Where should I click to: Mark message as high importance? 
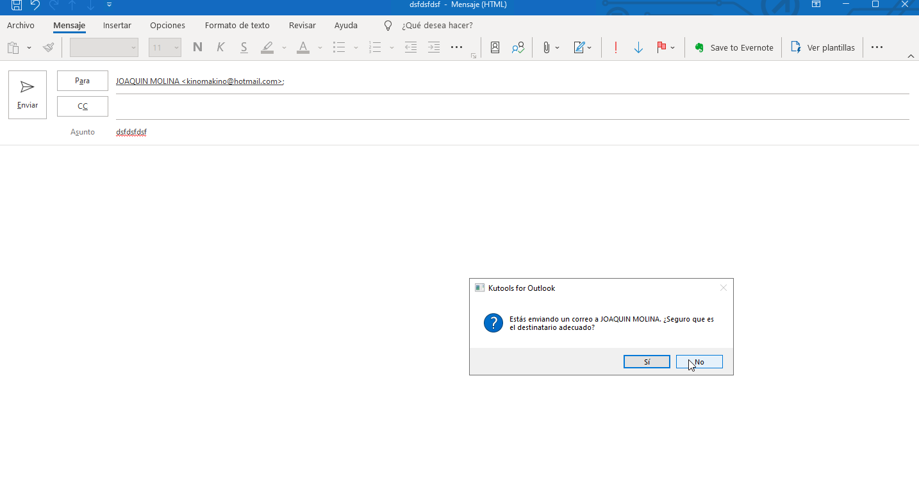615,47
